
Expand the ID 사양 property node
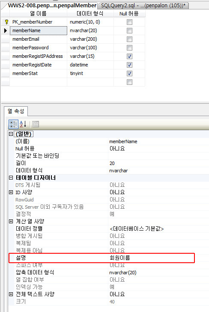11,192
